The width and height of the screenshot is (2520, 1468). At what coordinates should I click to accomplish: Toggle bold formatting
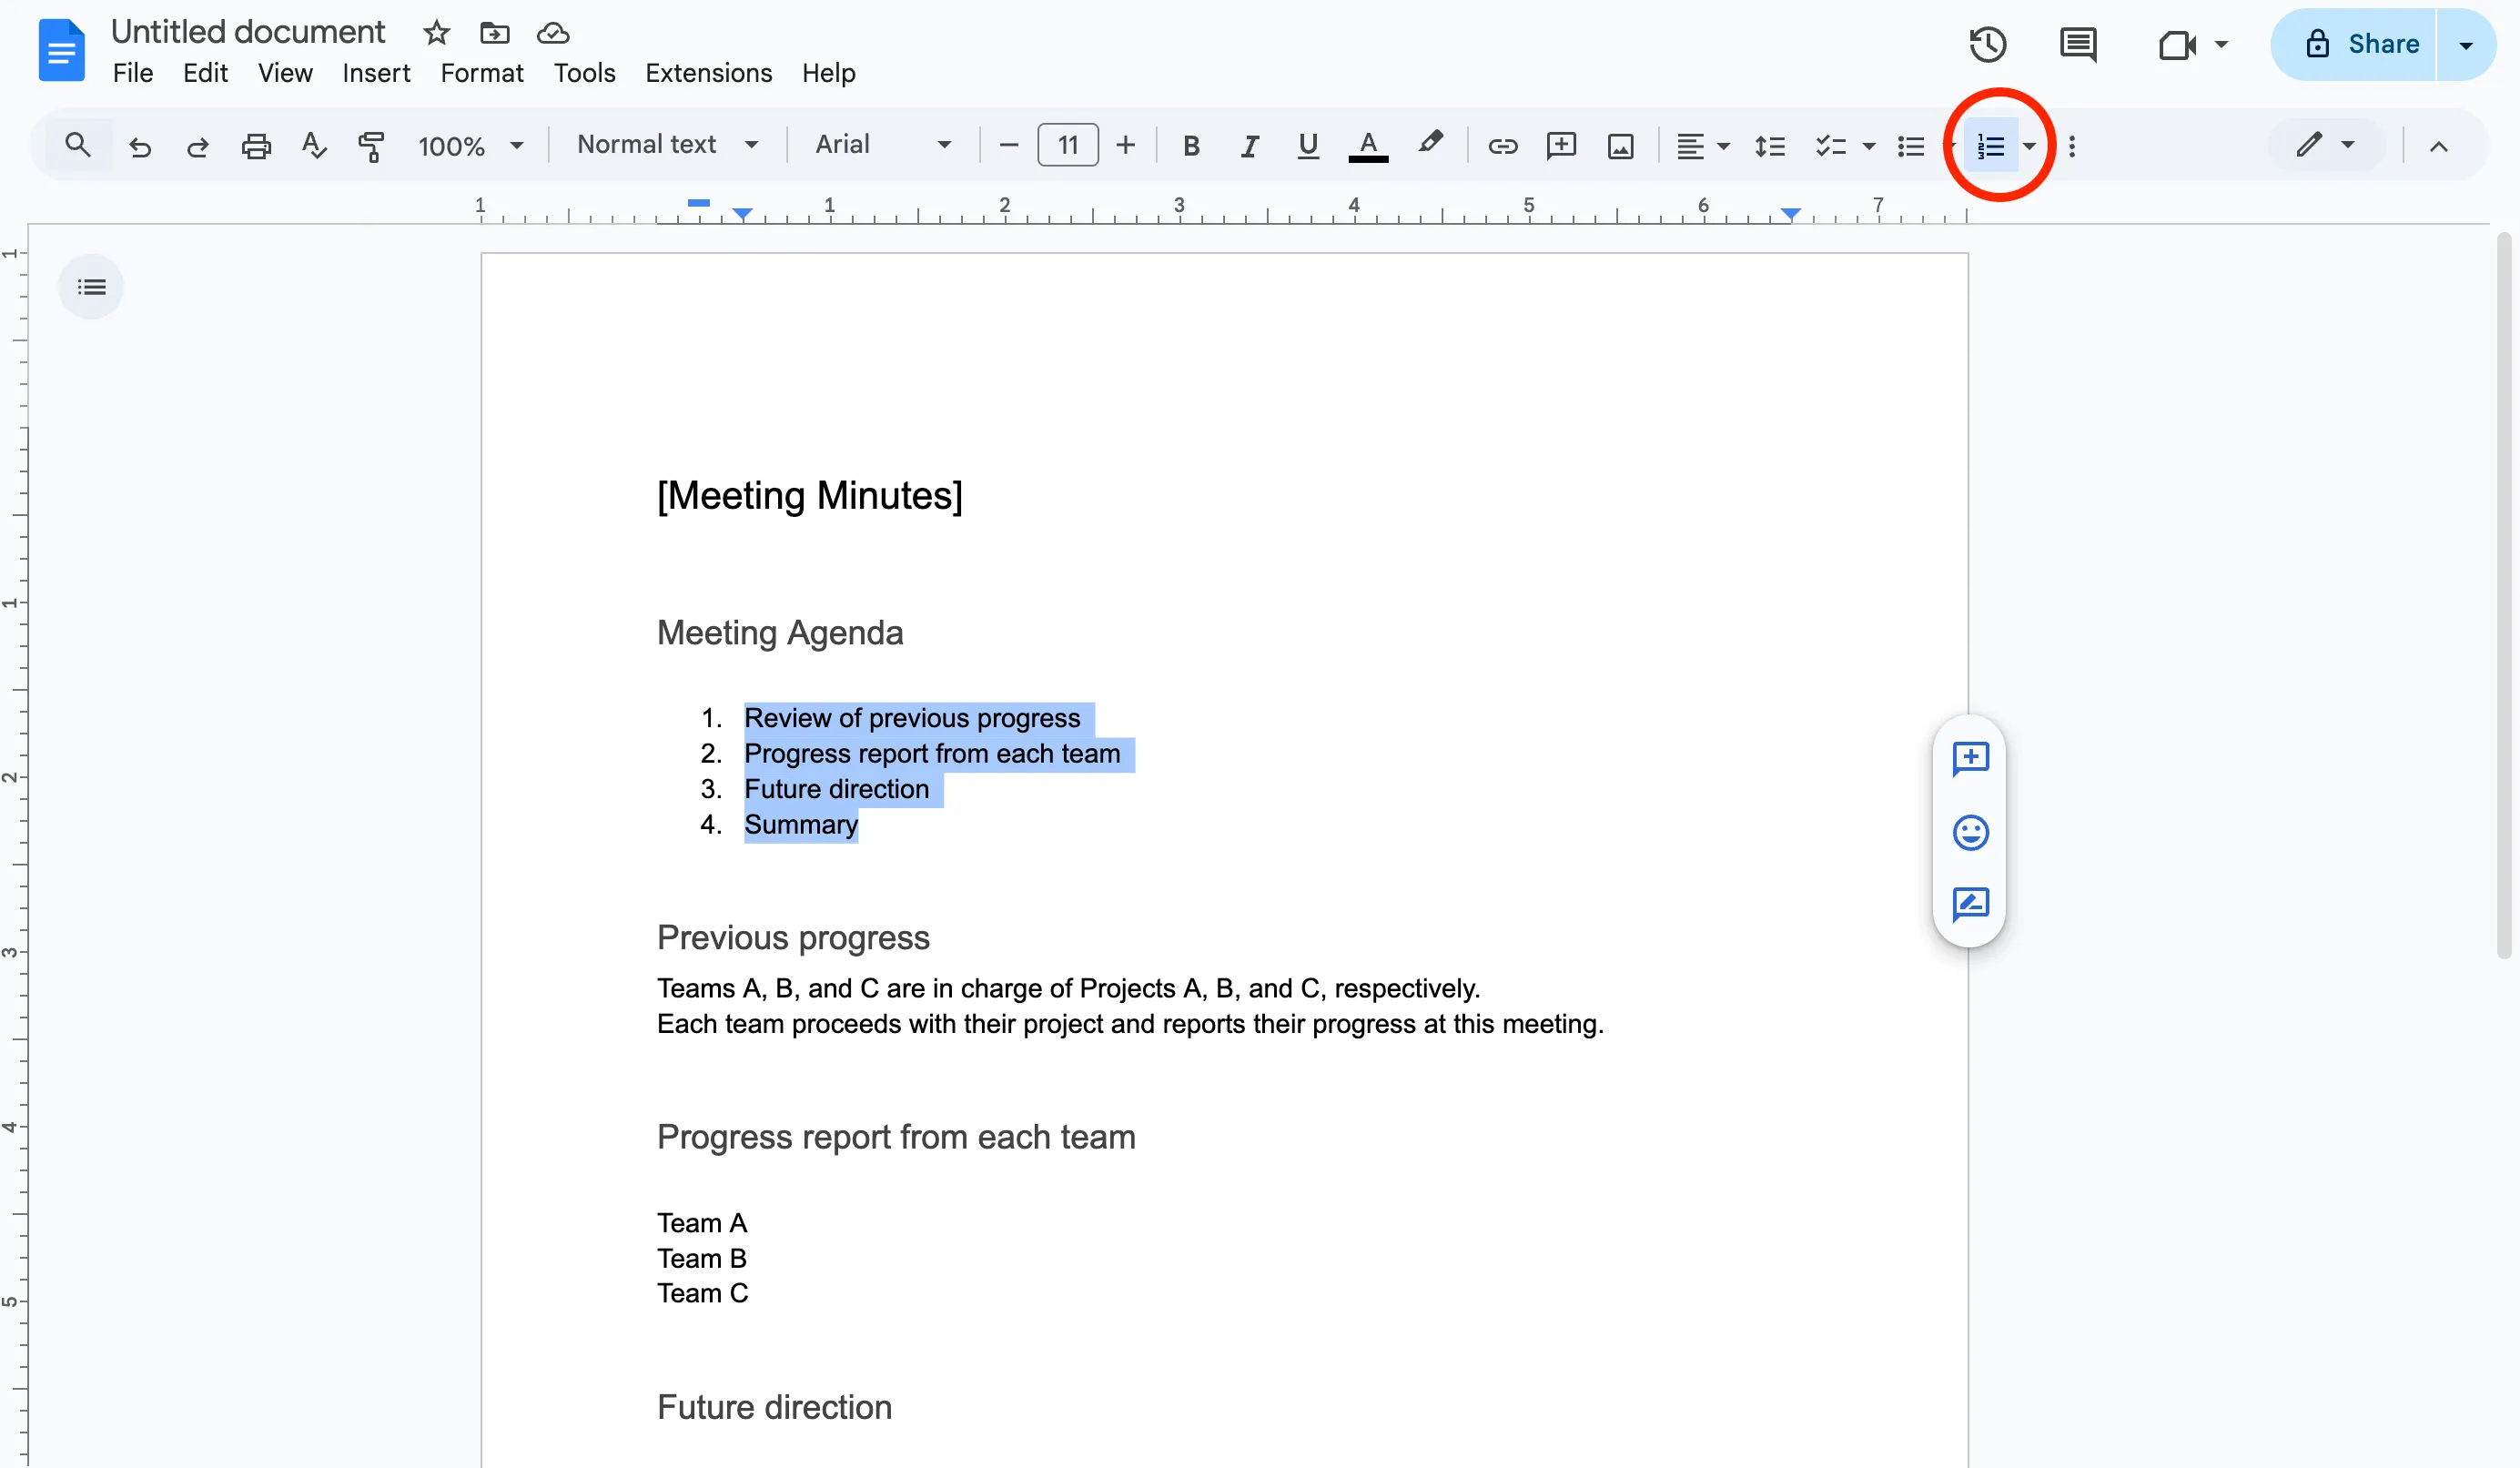click(1190, 146)
